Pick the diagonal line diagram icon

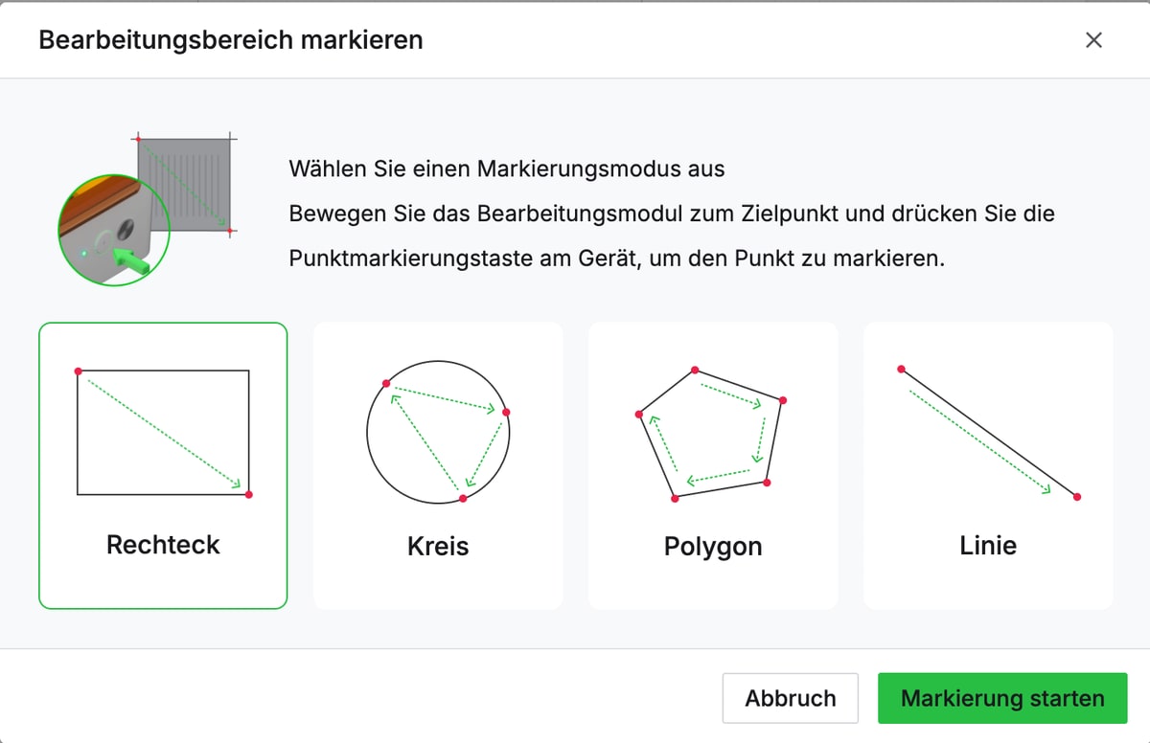pos(988,432)
